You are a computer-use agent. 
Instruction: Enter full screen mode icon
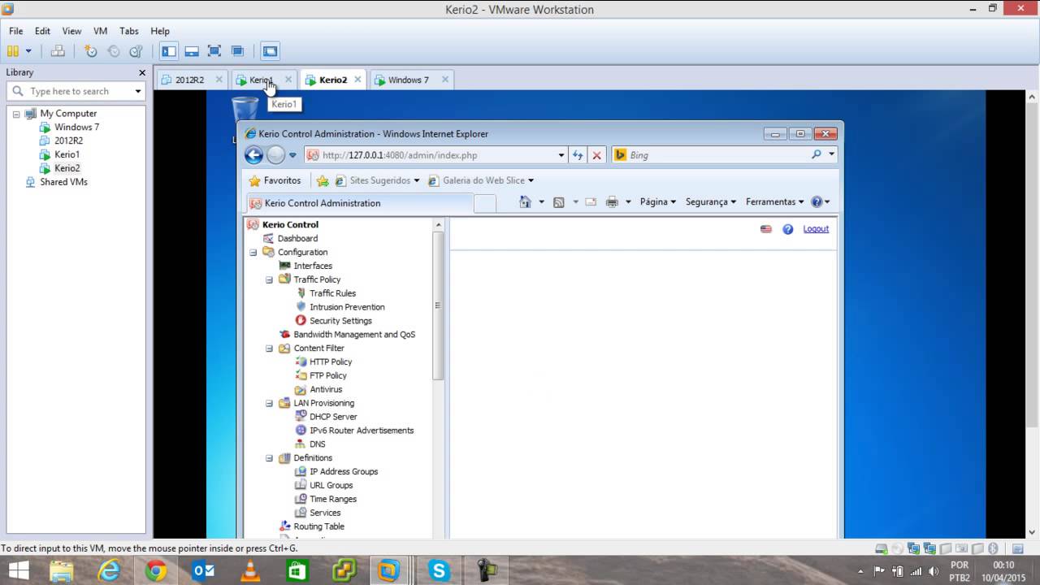tap(214, 51)
